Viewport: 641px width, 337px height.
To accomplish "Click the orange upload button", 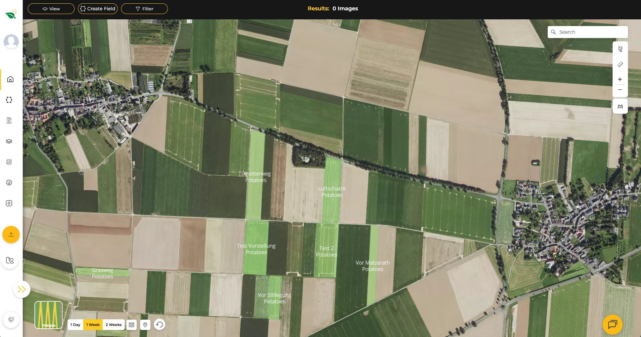I will point(11,235).
